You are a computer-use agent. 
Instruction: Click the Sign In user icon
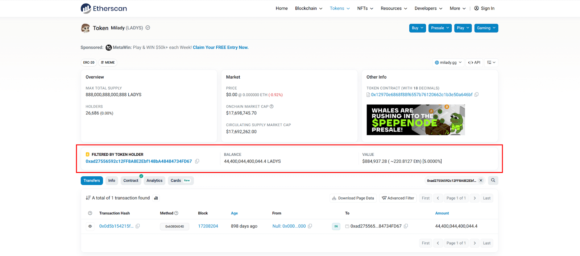point(477,8)
